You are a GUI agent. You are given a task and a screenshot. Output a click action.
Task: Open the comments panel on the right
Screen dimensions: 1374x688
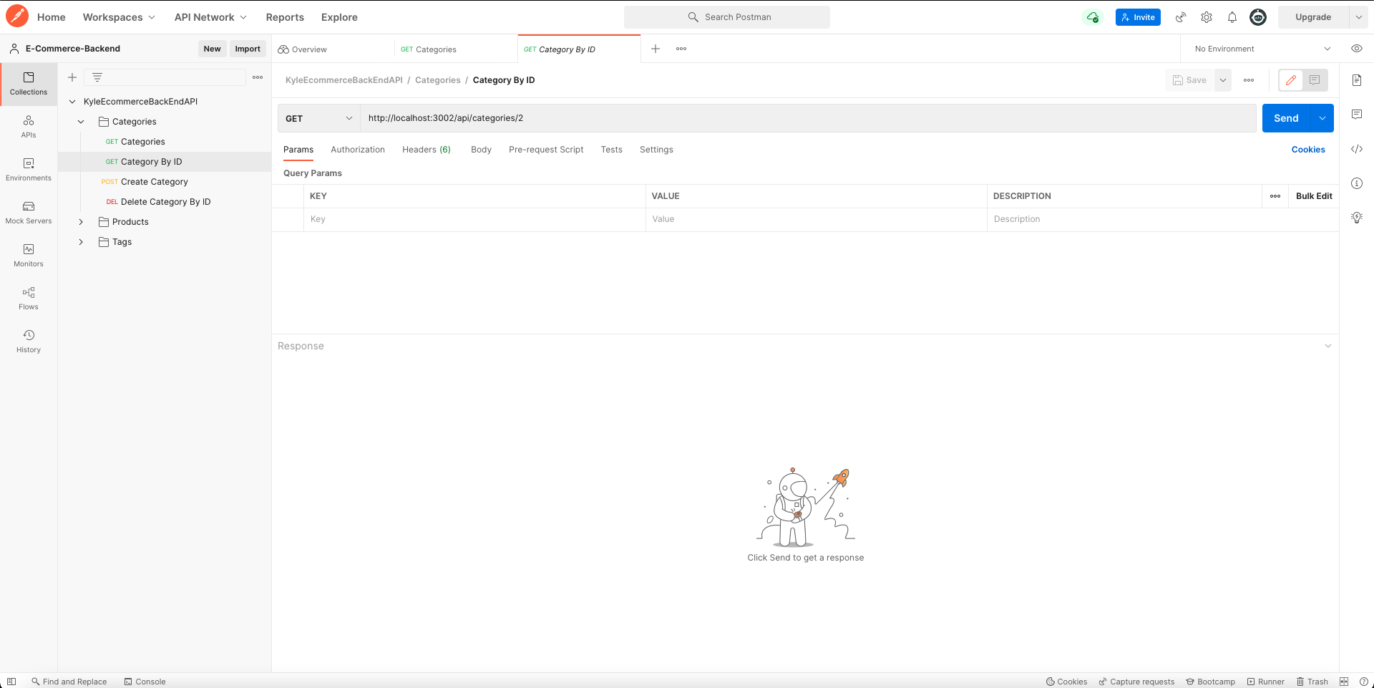pos(1357,115)
